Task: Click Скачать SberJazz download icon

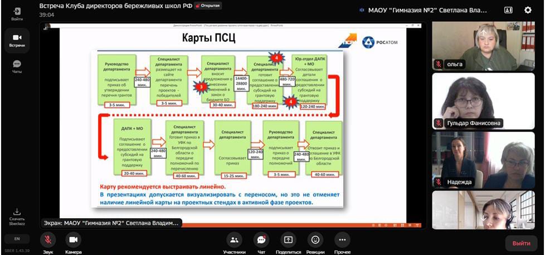Action: [17, 214]
